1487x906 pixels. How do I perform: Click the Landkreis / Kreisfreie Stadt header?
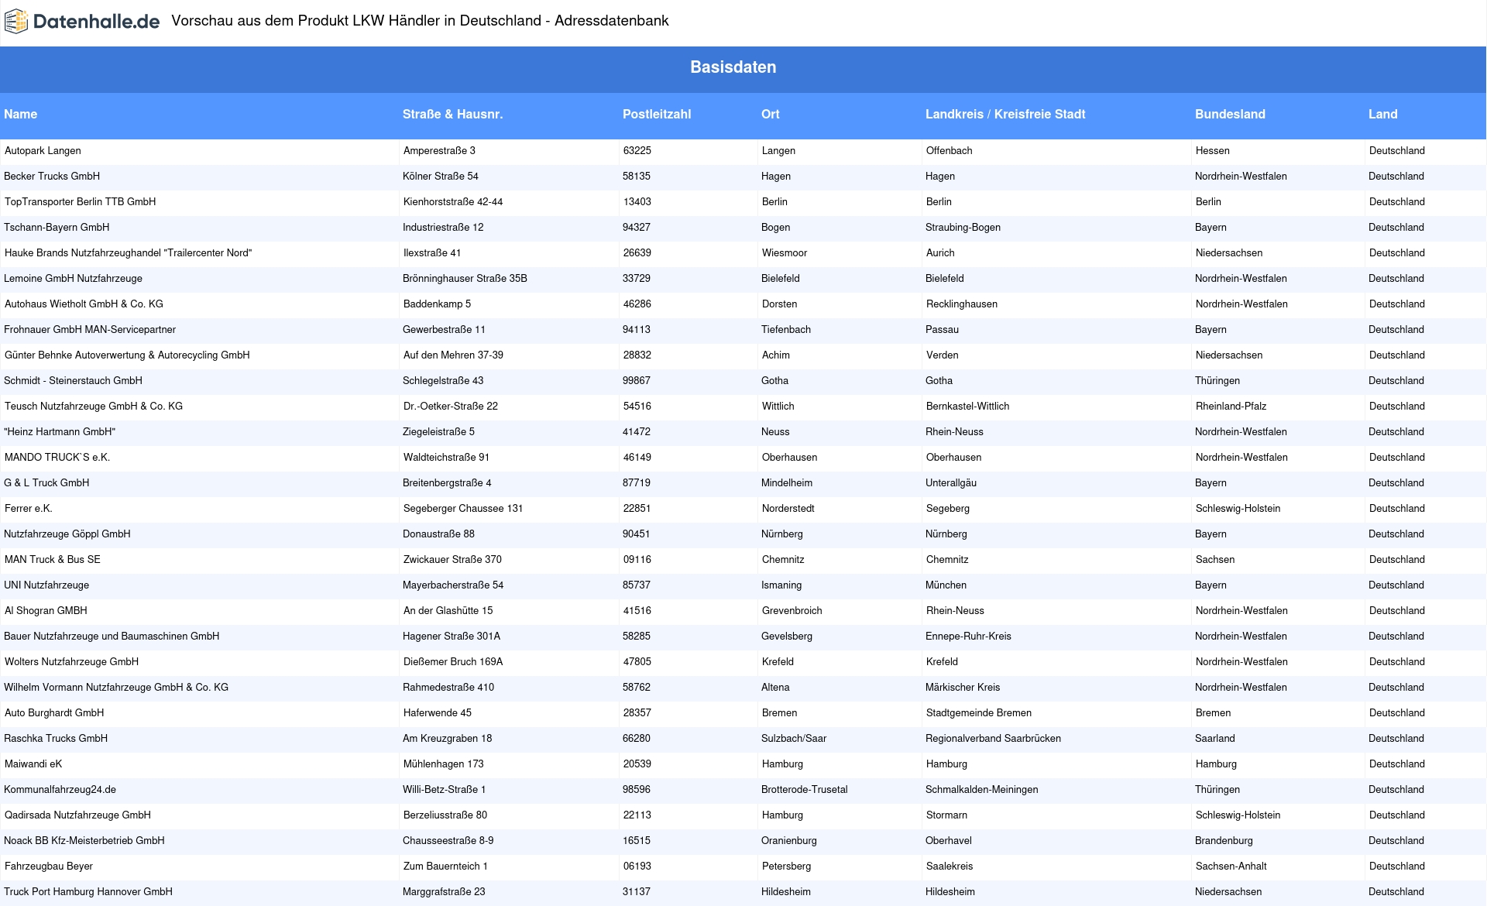(1005, 114)
